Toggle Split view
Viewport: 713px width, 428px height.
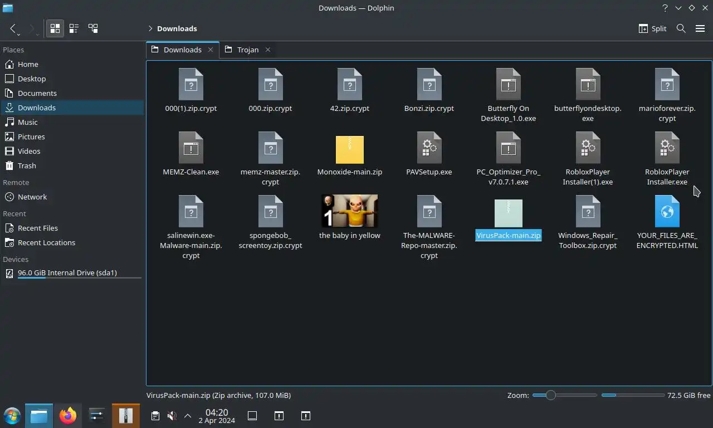pyautogui.click(x=652, y=28)
